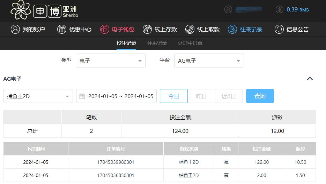Click the 笔数 summary header
This screenshot has width=326, height=184.
pyautogui.click(x=91, y=117)
